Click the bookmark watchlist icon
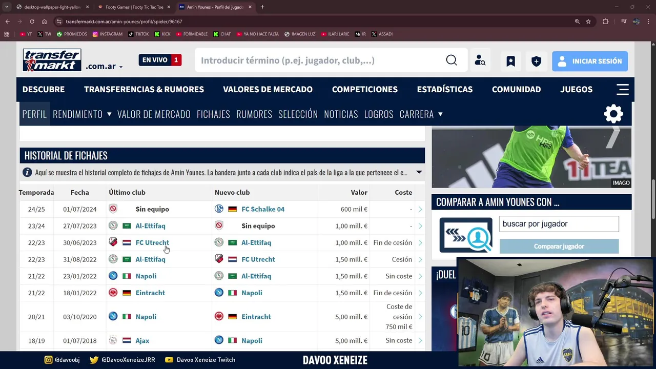656x369 pixels. [x=511, y=61]
